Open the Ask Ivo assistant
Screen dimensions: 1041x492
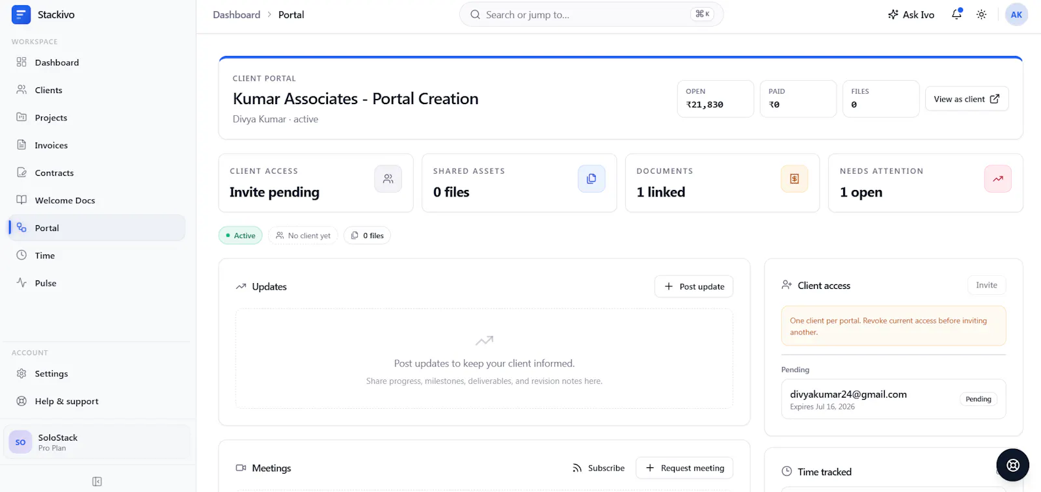(x=911, y=14)
